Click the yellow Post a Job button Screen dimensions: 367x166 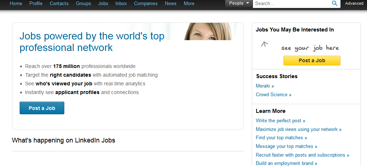point(312,60)
